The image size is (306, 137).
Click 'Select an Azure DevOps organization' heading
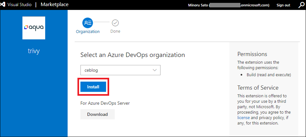133,55
